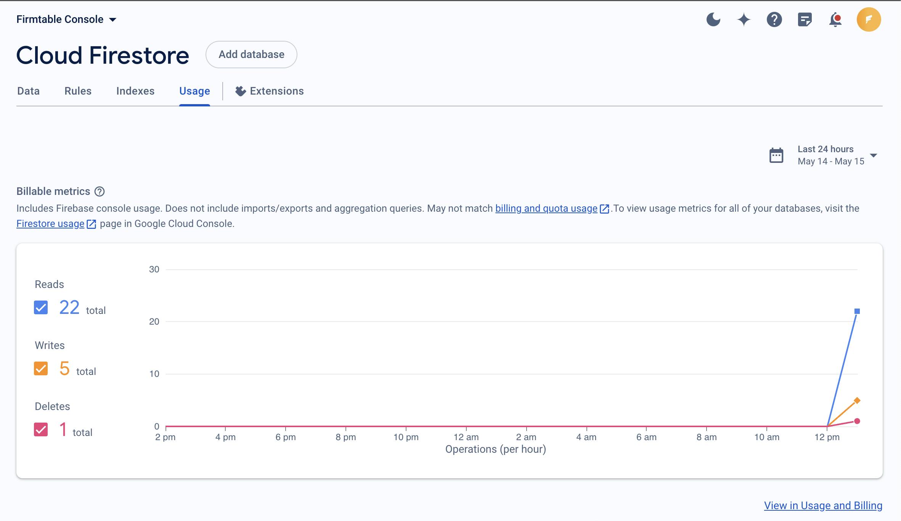
Task: Open the notifications bell icon
Action: [x=835, y=19]
